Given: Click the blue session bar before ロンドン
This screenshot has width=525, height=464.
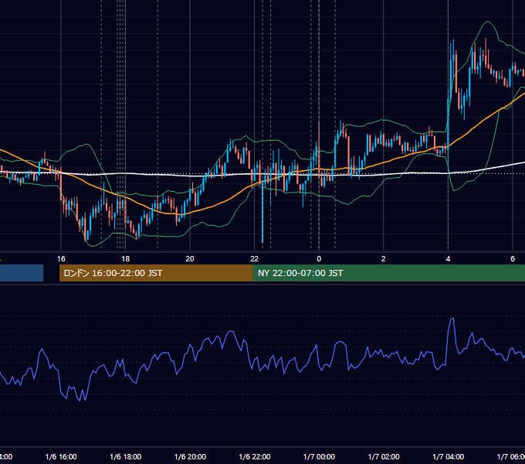Looking at the screenshot, I should point(22,273).
